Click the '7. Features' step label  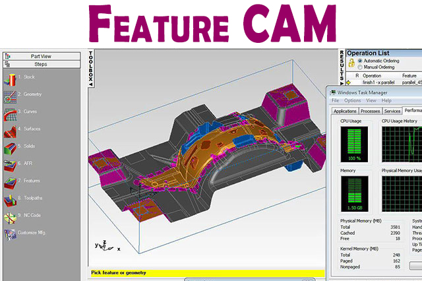coord(29,181)
